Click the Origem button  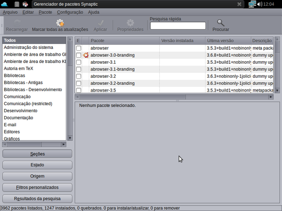(37, 176)
